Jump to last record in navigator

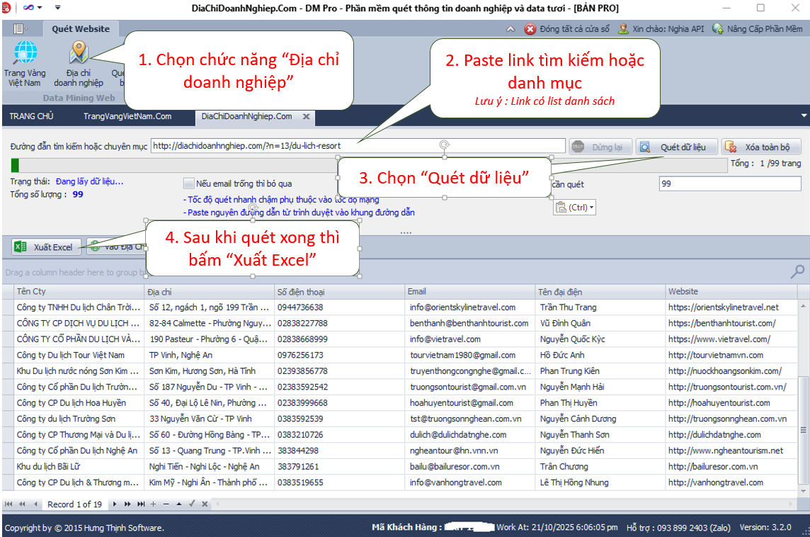(x=140, y=504)
